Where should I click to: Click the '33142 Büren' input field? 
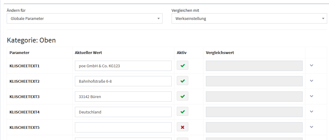[123, 97]
